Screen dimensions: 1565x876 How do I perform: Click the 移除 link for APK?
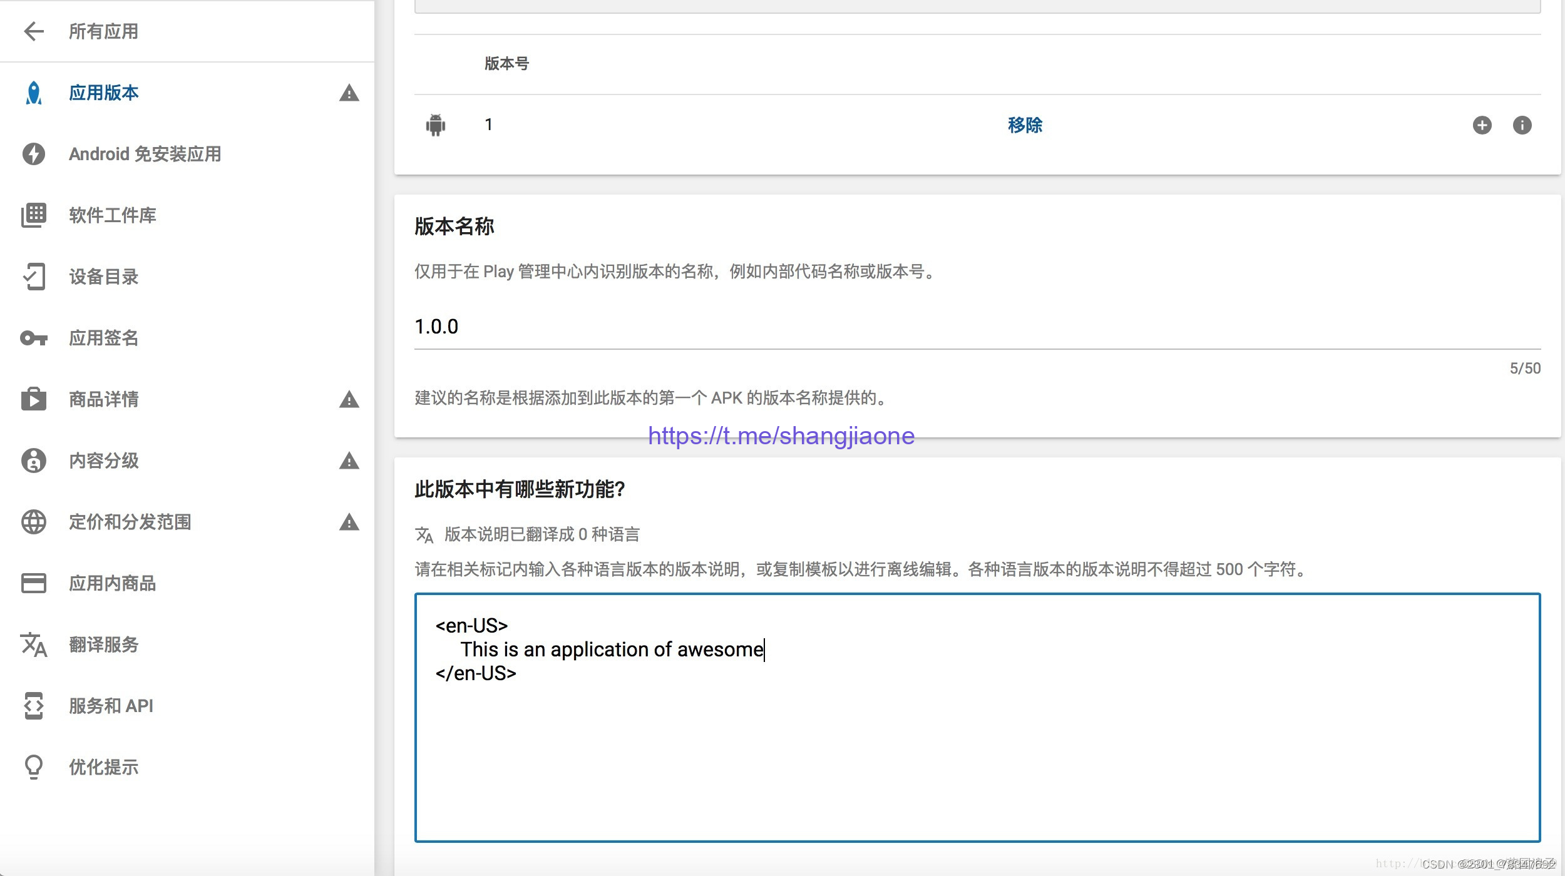tap(1025, 125)
